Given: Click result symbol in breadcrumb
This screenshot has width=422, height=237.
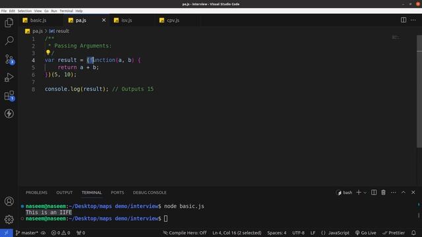Looking at the screenshot, I should coord(59,31).
